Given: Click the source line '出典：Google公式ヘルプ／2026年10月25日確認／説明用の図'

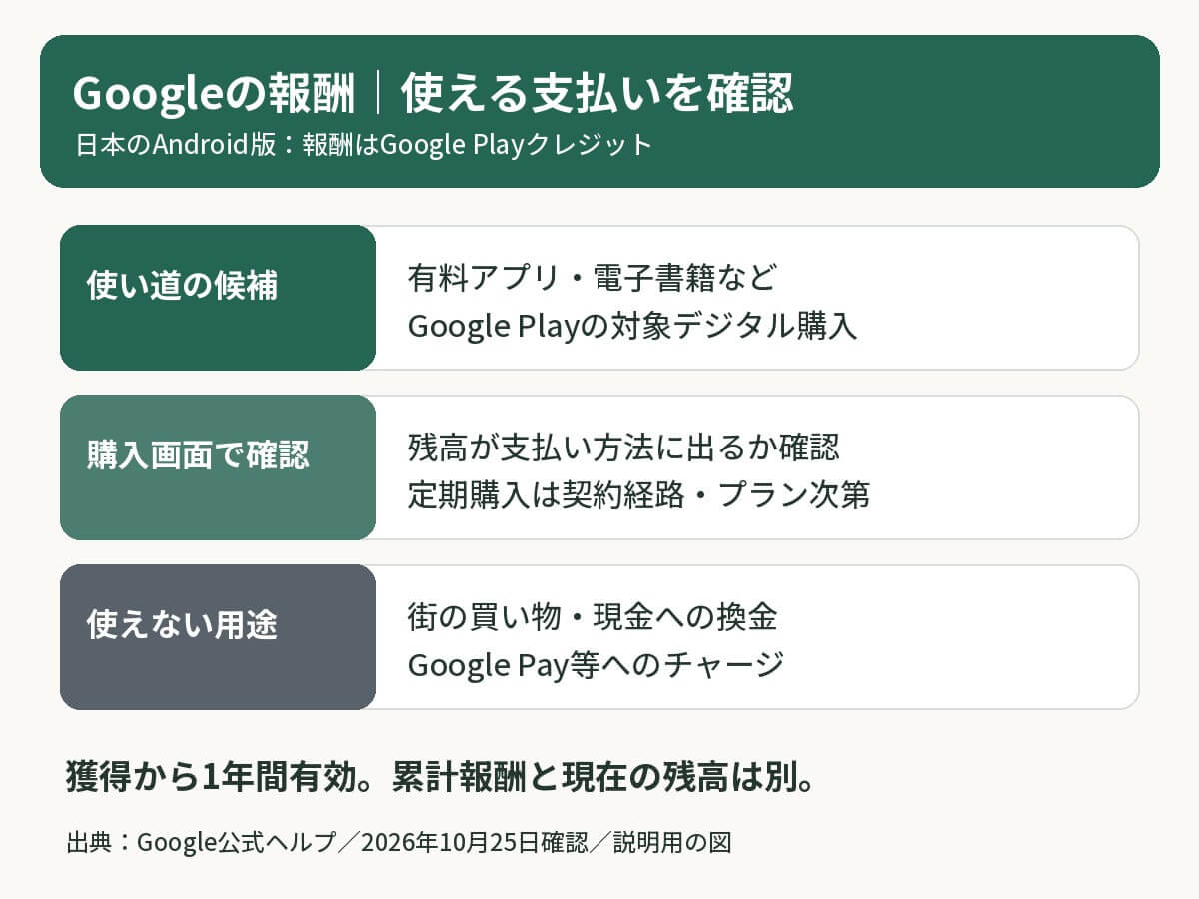Looking at the screenshot, I should tap(399, 843).
